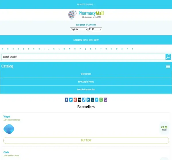Browse products starting with D
The image size is (172, 160).
coord(18,49)
